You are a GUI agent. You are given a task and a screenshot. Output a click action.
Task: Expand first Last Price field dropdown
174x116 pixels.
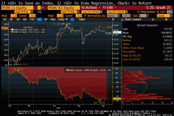(32, 12)
